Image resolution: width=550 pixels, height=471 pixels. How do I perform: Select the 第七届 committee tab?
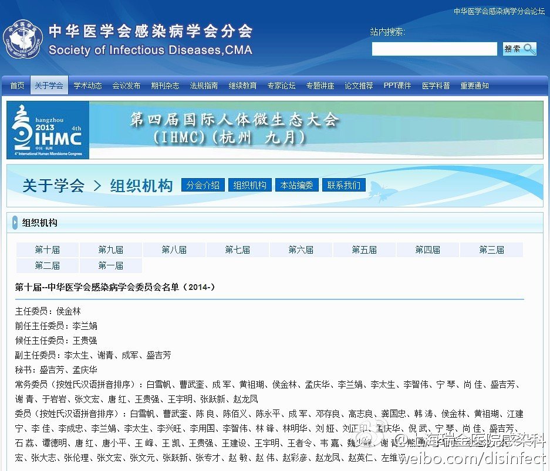tap(238, 250)
